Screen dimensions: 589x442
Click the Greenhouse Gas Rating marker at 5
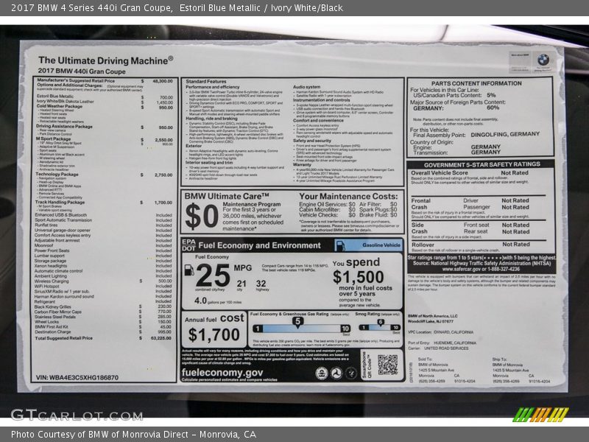(x=297, y=322)
